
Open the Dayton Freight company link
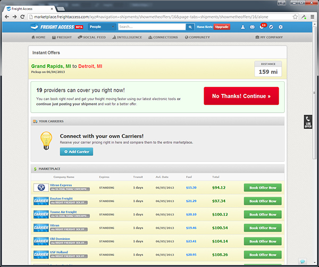(x=61, y=199)
